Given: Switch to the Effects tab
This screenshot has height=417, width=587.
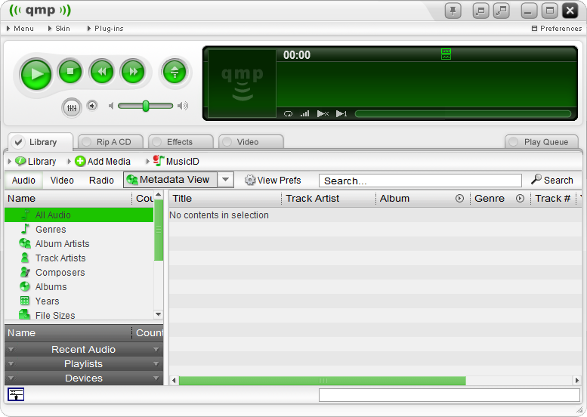Looking at the screenshot, I should 181,142.
